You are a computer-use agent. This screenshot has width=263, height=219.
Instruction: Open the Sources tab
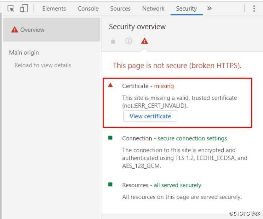coord(120,8)
